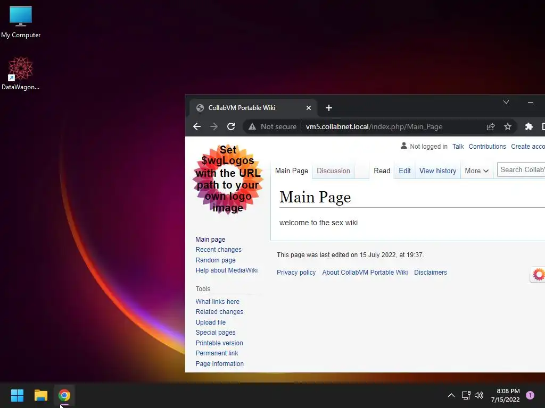The image size is (545, 408).
Task: Open Special pages
Action: (x=215, y=333)
